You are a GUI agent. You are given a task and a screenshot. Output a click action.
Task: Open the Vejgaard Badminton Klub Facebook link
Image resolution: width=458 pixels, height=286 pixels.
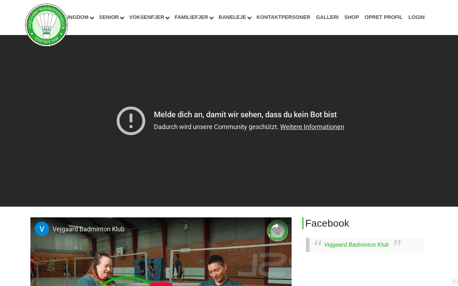coord(356,245)
